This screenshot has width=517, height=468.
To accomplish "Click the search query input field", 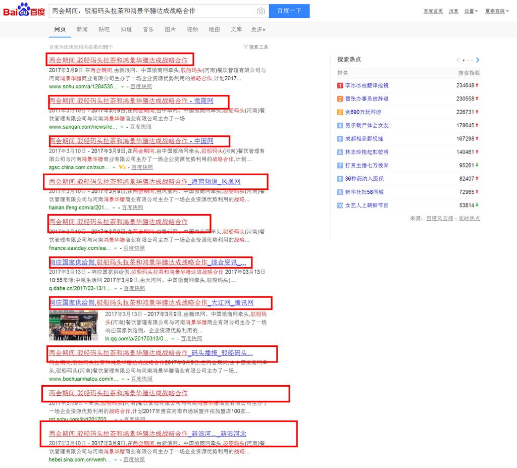I will tap(151, 11).
